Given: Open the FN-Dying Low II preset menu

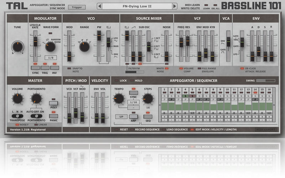Looking at the screenshot, I should 137,6.
